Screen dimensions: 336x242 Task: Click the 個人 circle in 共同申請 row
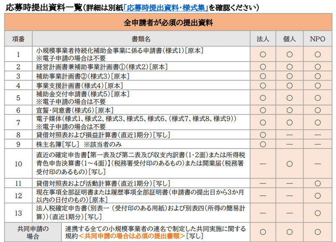(x=289, y=232)
